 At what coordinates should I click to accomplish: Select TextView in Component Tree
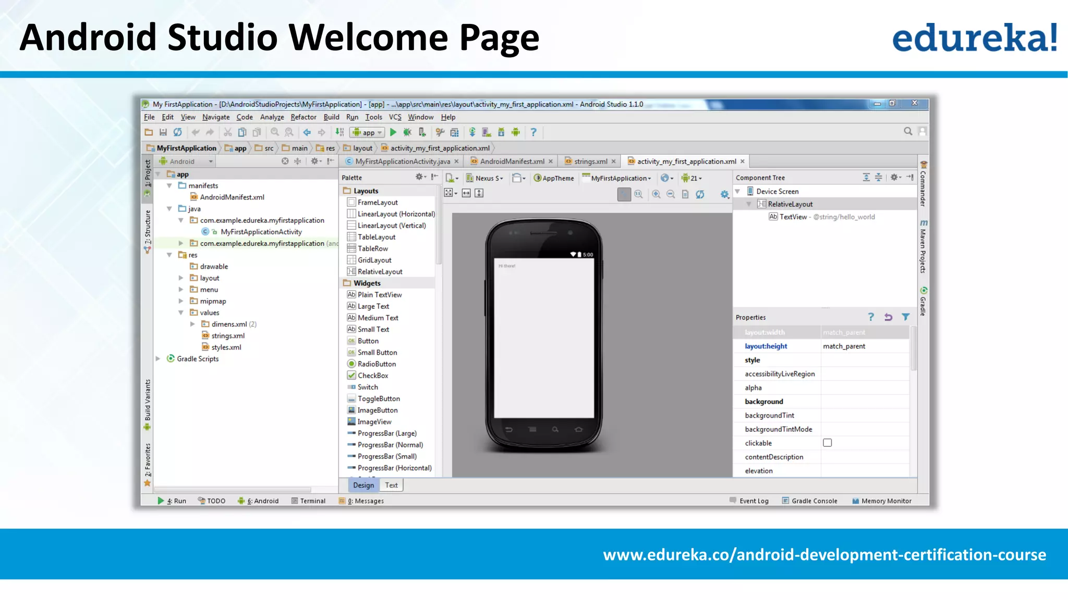click(x=822, y=217)
